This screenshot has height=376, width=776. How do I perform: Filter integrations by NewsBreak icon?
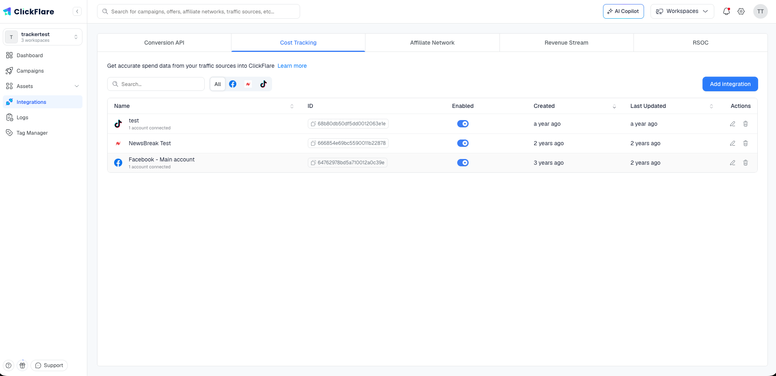(x=248, y=84)
